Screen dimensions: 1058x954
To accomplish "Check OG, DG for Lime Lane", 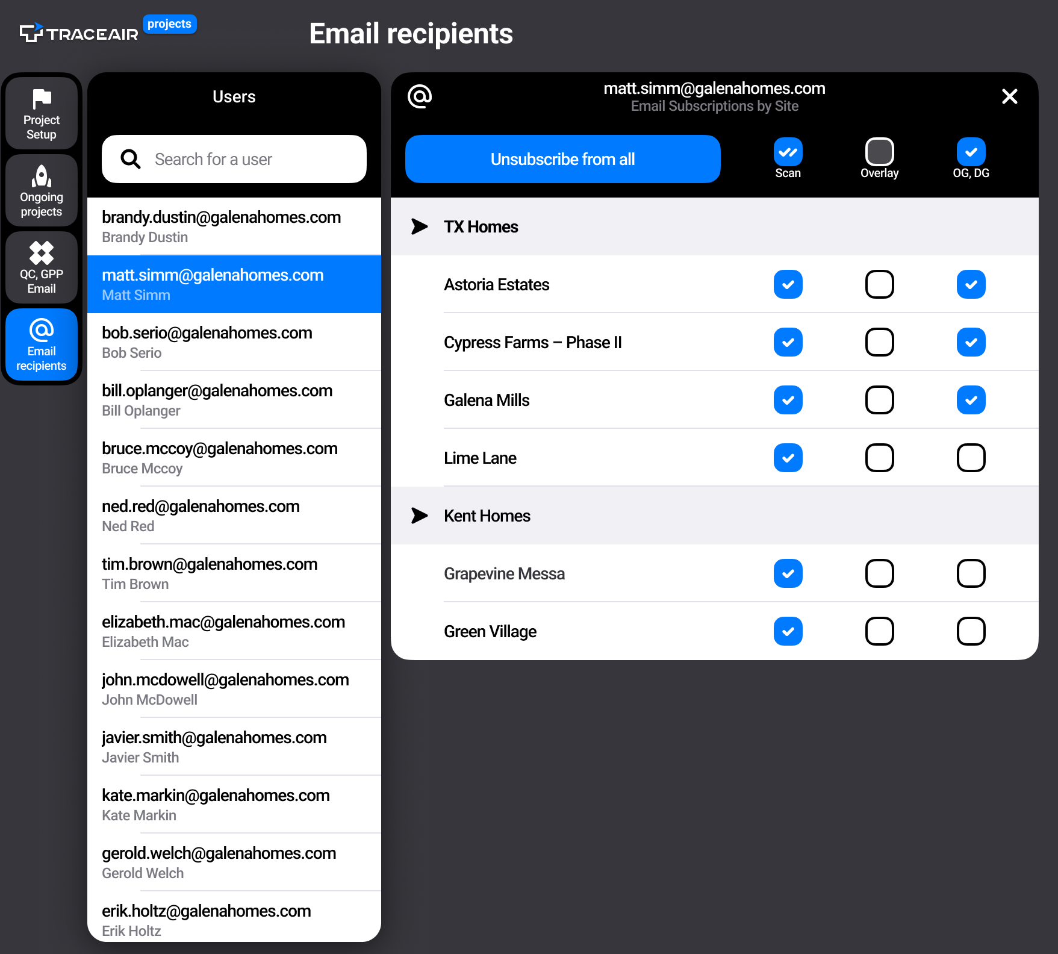I will 971,458.
